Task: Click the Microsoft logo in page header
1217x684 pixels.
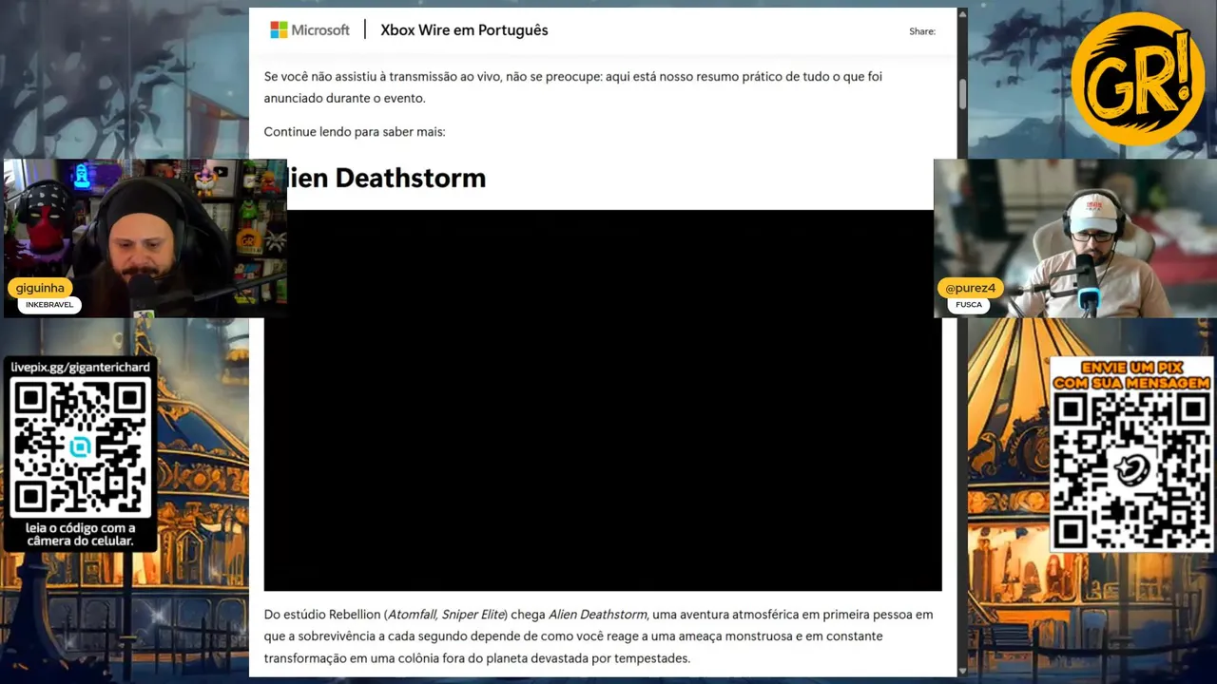Action: point(310,30)
